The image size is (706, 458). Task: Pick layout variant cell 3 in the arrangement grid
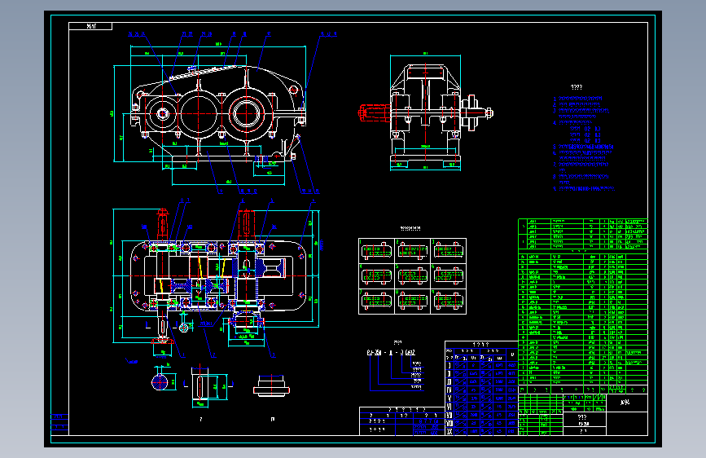point(449,251)
